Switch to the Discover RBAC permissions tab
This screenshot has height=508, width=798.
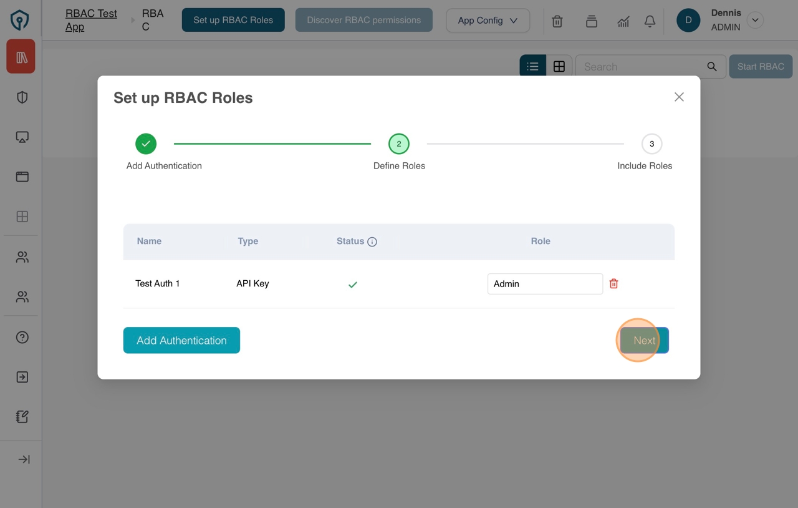(363, 20)
